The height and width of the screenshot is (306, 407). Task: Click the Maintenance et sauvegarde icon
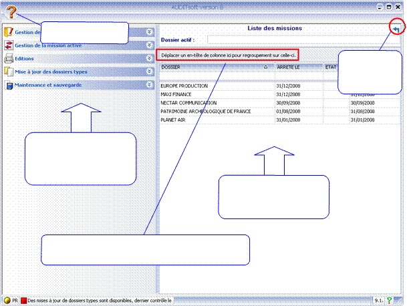(9, 85)
